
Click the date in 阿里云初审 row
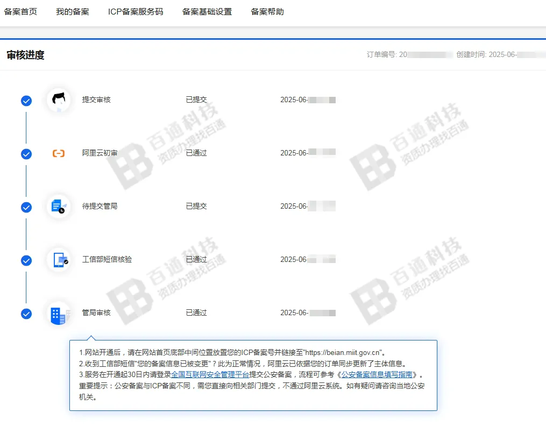[308, 153]
